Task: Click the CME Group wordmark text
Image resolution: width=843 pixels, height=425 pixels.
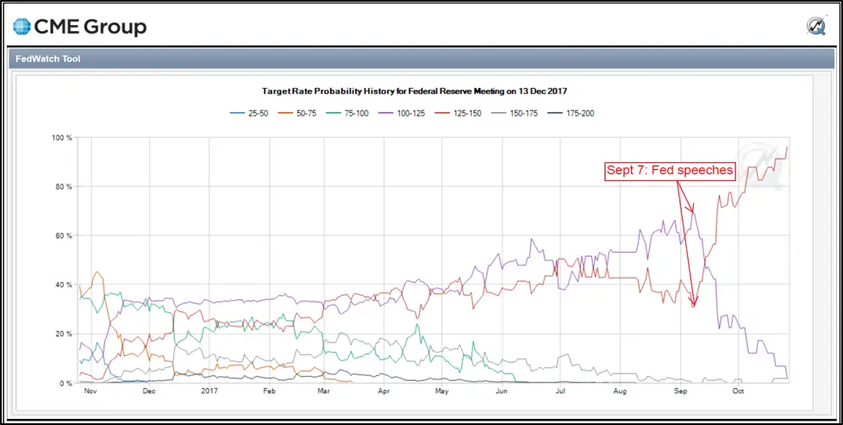Action: [91, 27]
